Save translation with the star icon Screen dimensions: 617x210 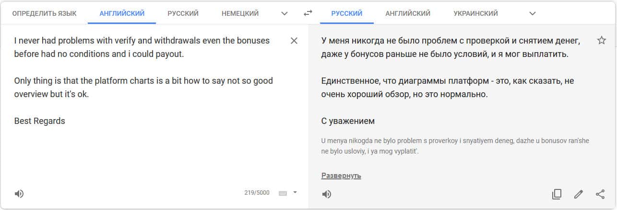coord(602,41)
